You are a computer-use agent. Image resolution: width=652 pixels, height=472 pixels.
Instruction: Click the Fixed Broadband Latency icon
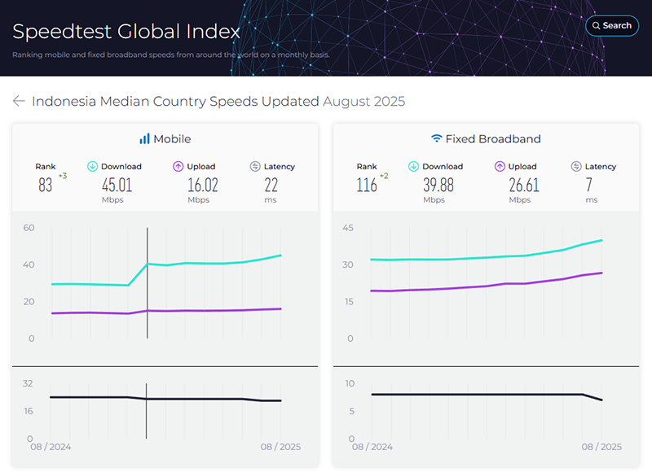coord(576,166)
